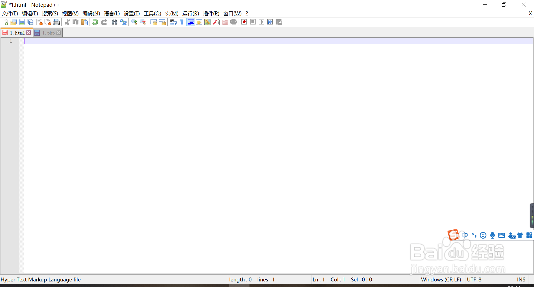534x287 pixels.
Task: Open the Document Map toolbar icon
Action: coord(207,22)
